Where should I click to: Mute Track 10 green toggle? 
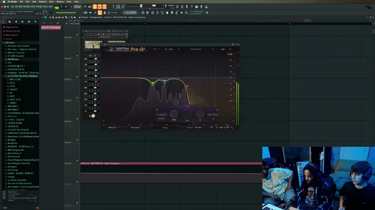77,35
